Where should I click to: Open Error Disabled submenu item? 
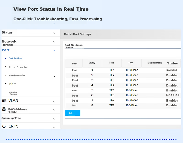(x=19, y=67)
